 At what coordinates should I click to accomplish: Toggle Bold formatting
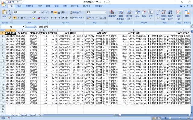point(15,18)
